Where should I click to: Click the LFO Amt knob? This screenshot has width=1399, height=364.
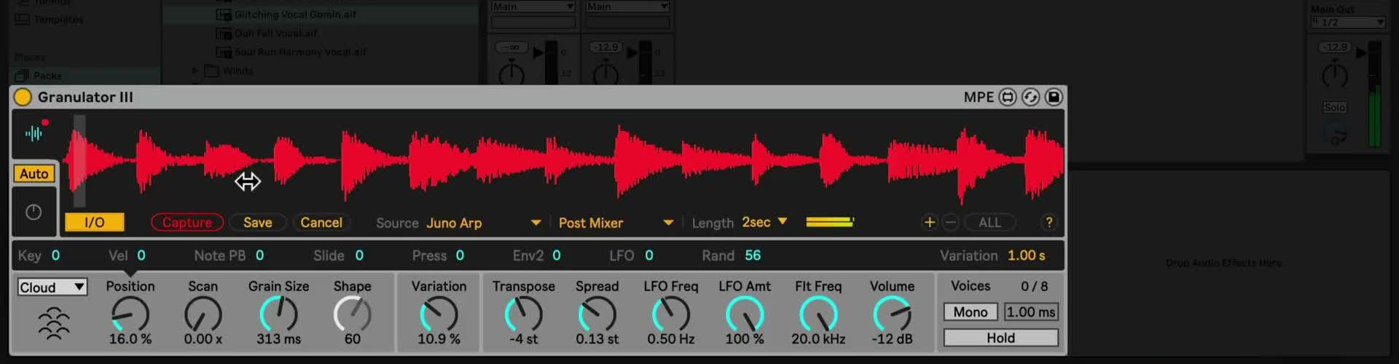[745, 314]
